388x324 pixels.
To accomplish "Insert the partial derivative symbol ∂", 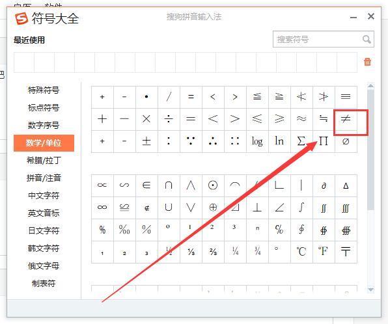I will 324,185.
